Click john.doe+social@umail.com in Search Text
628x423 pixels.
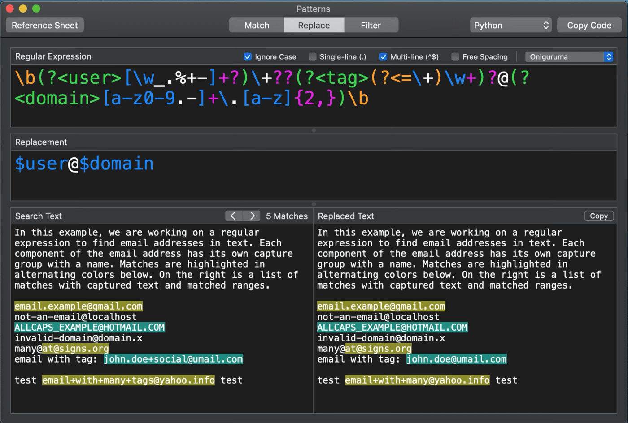(x=173, y=359)
